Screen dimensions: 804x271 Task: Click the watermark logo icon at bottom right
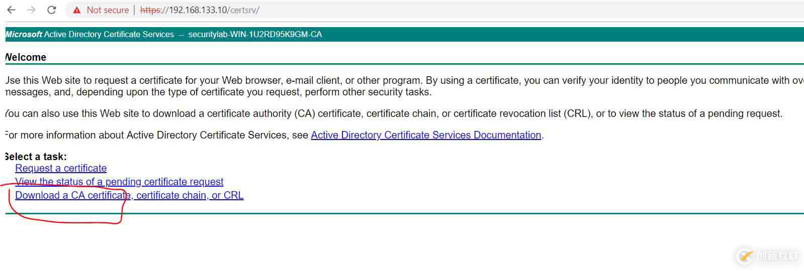point(744,256)
